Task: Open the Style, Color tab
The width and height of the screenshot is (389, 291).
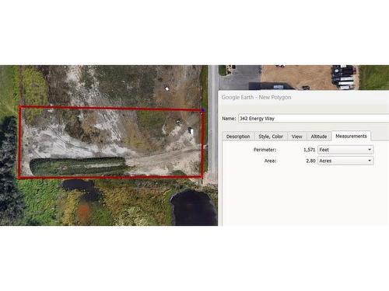Action: click(x=271, y=137)
